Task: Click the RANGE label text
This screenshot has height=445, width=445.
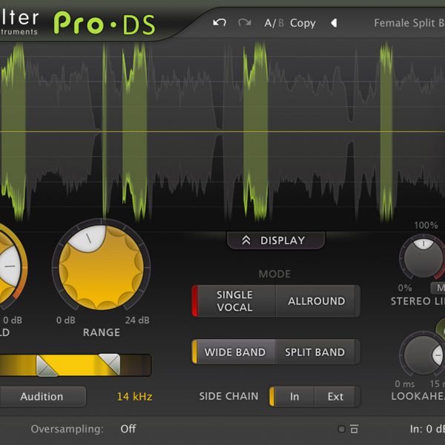Action: (x=102, y=332)
